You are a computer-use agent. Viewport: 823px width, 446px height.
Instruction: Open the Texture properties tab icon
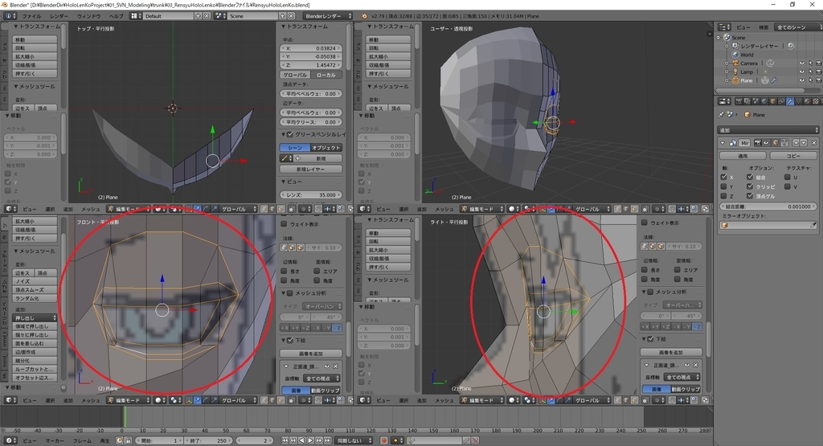pyautogui.click(x=816, y=101)
